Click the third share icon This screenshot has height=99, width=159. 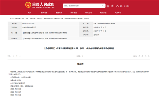[x=145, y=56]
